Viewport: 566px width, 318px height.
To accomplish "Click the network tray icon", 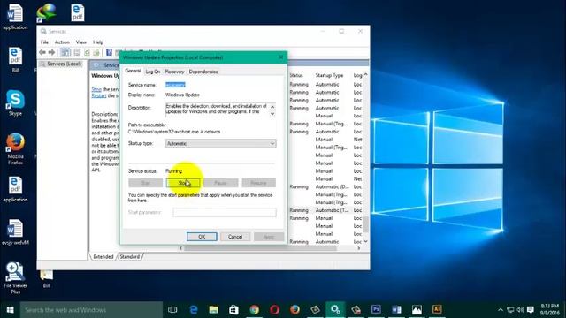I will point(510,310).
